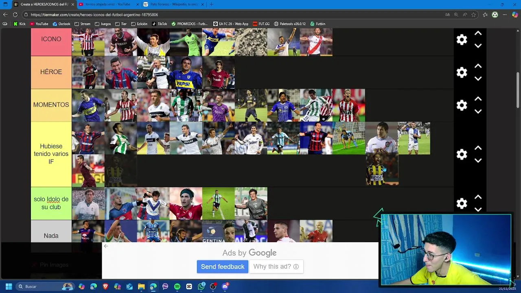The width and height of the screenshot is (521, 293).
Task: Click solo Idolo de su club label
Action: pos(51,203)
